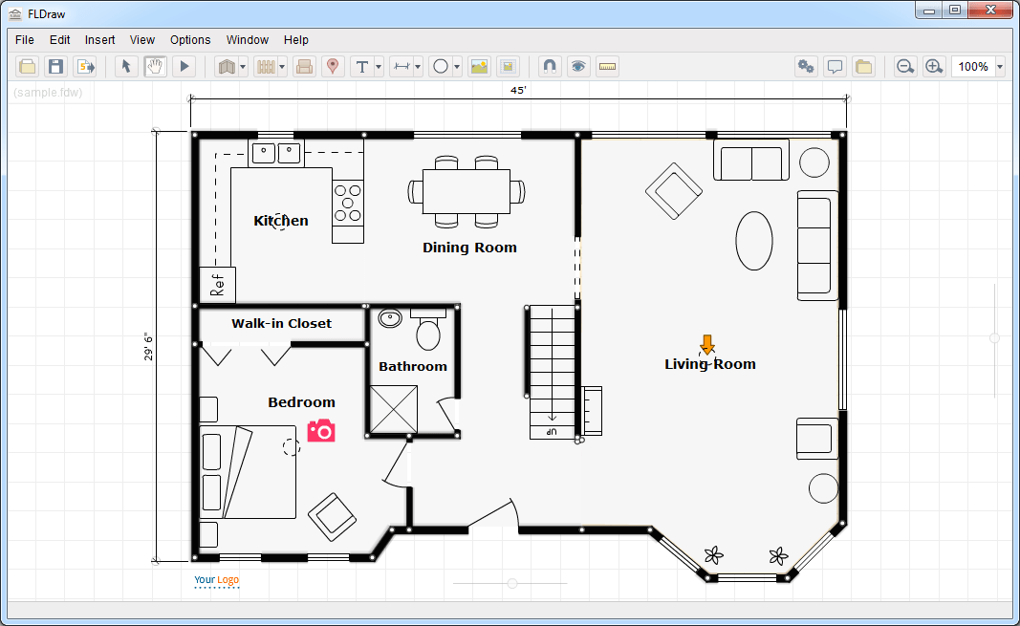Open the Options menu

[190, 39]
